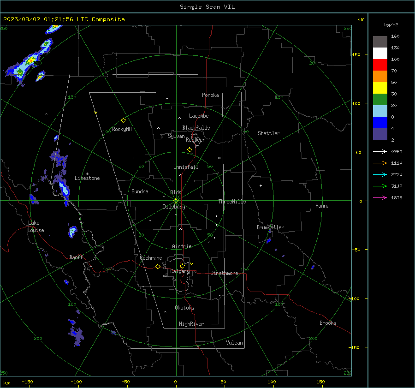
Task: Click the green 31JP arrow legend icon
Action: click(380, 186)
